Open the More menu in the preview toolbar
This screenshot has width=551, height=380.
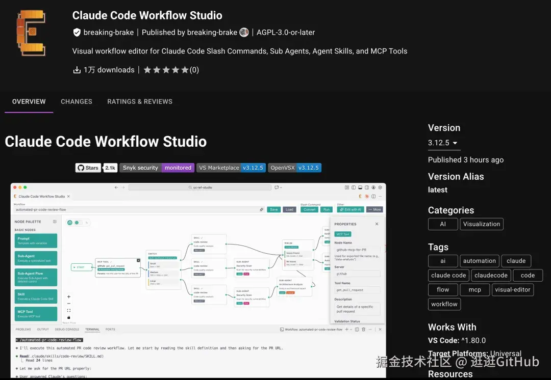pyautogui.click(x=374, y=209)
